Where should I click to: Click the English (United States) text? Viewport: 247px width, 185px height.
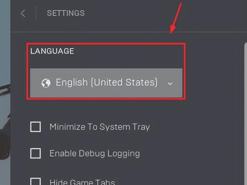click(x=107, y=82)
